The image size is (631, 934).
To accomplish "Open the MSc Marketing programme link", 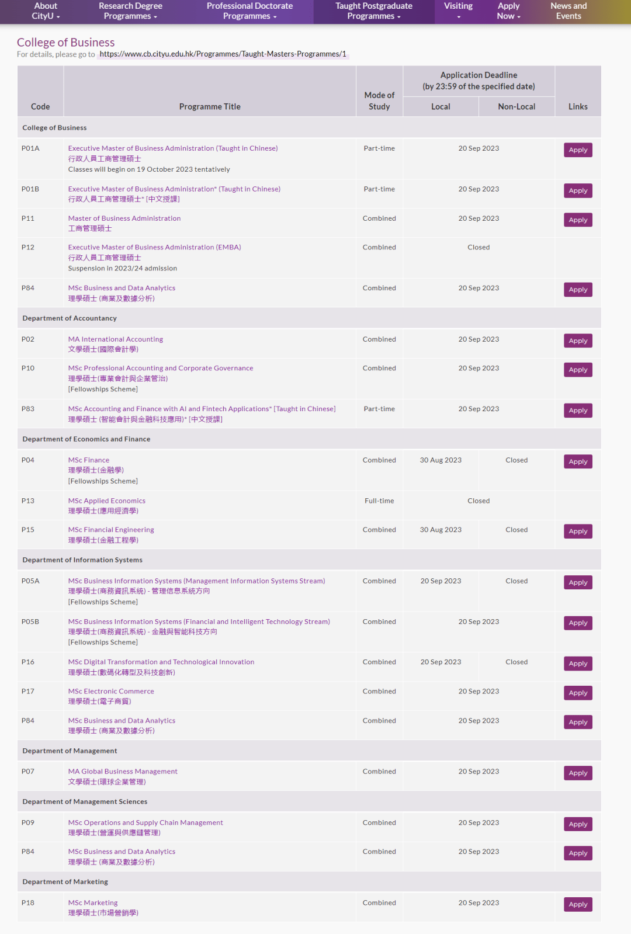I will [x=92, y=902].
